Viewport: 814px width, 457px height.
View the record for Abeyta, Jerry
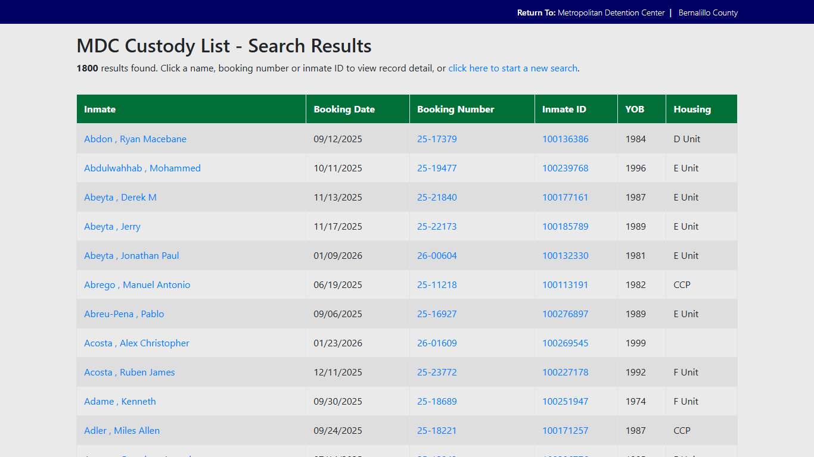[112, 226]
